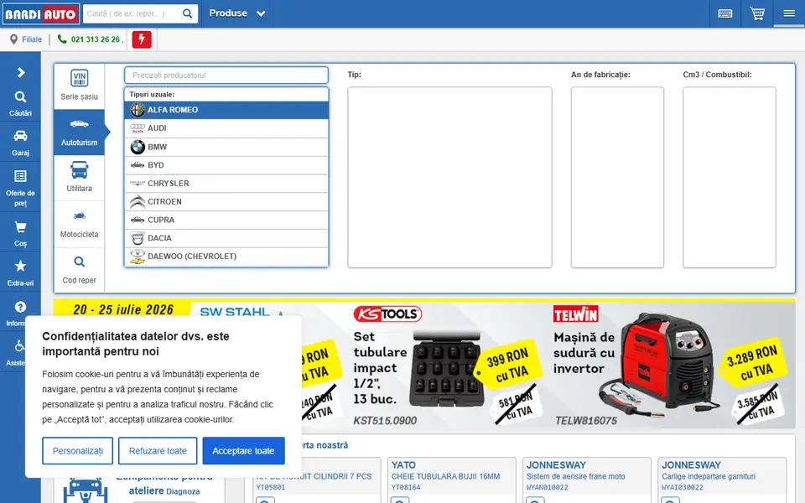The height and width of the screenshot is (503, 805).
Task: Open Garaj in the sidebar
Action: pyautogui.click(x=20, y=143)
